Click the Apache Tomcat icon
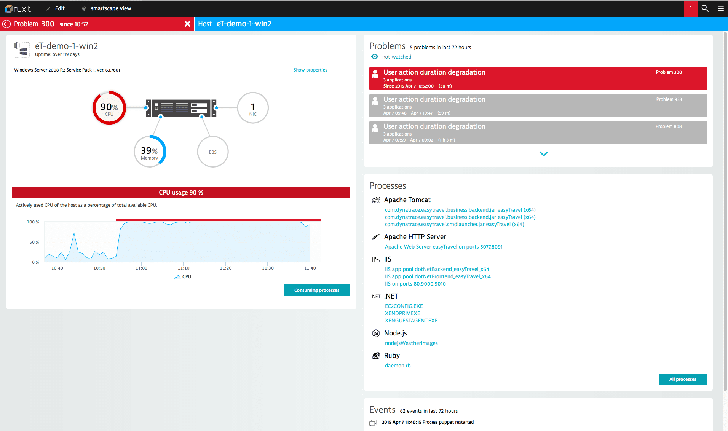This screenshot has height=431, width=728. (x=376, y=200)
